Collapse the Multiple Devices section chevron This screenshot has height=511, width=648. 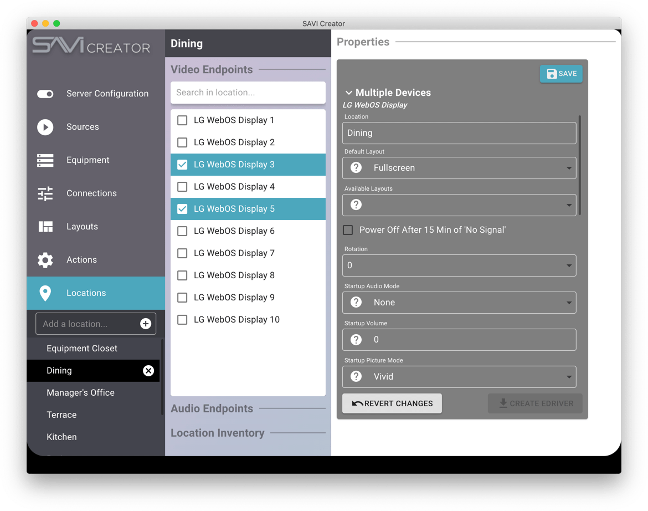point(349,93)
